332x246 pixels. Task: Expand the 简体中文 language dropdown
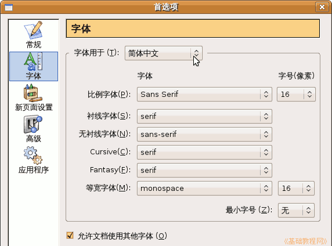click(x=164, y=53)
